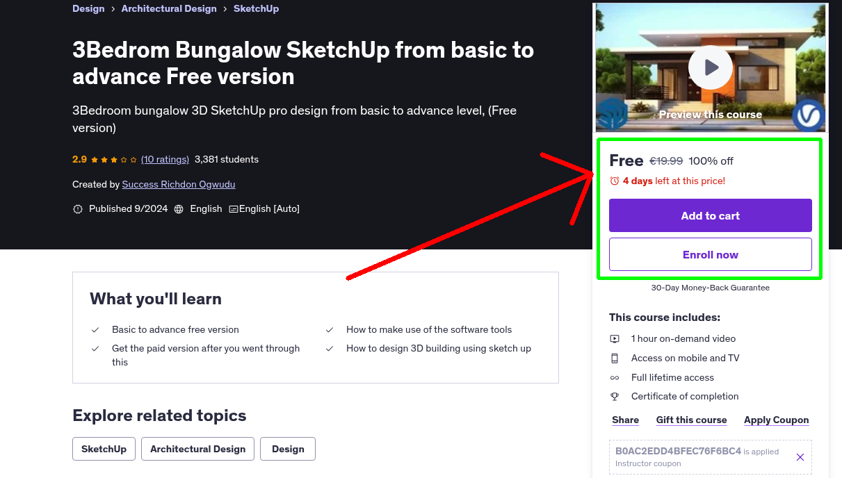This screenshot has width=842, height=478.
Task: Click the Certificate of completion text
Action: click(685, 397)
